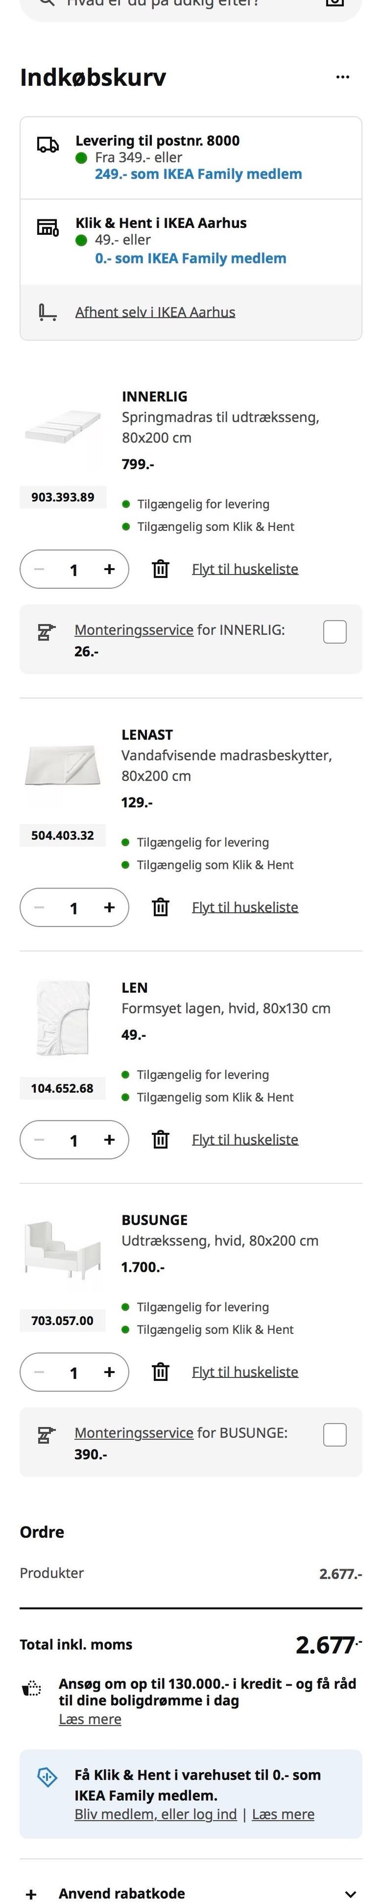Delete INNERLIG mattress with trash icon
The image size is (382, 1902).
coord(160,569)
